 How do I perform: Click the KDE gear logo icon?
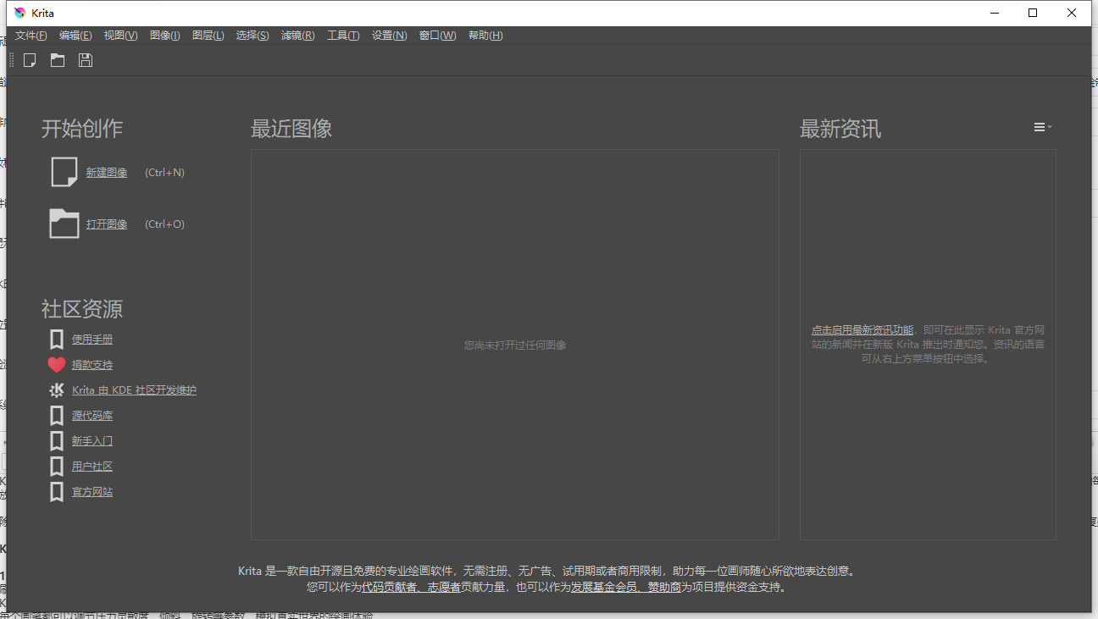(x=57, y=390)
